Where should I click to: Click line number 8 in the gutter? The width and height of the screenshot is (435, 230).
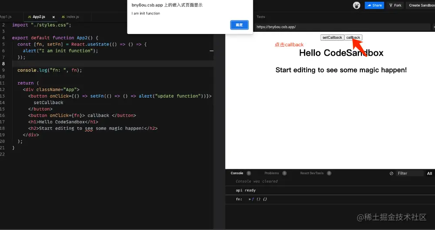3,64
